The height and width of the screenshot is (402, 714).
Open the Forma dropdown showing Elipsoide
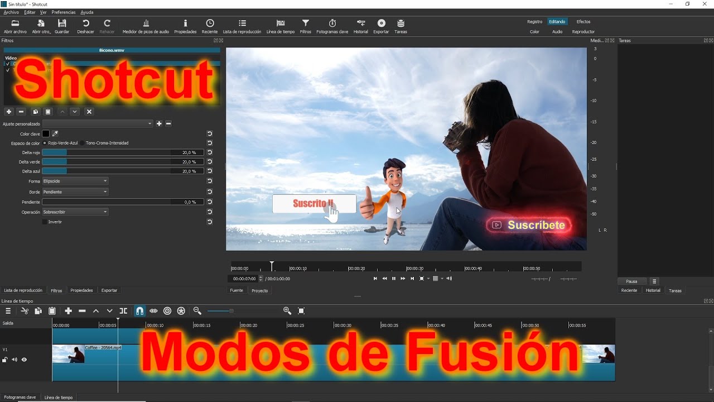[x=75, y=181]
